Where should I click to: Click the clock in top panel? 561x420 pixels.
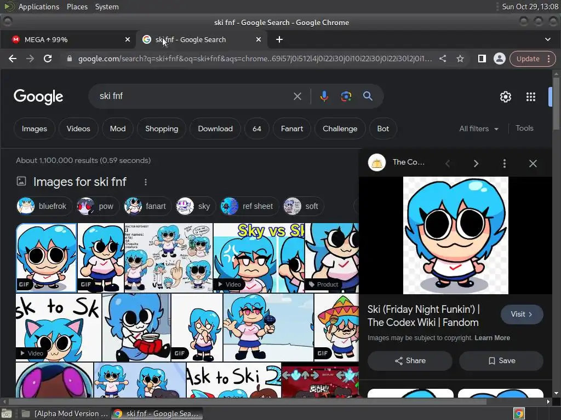click(530, 7)
